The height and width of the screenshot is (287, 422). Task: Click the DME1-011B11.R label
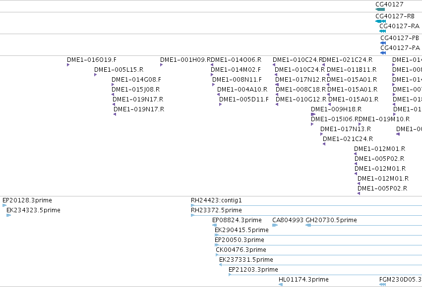[x=352, y=70]
